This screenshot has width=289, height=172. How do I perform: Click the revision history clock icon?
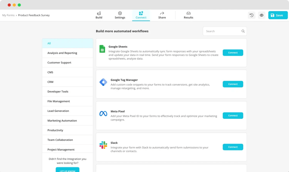tap(251, 15)
